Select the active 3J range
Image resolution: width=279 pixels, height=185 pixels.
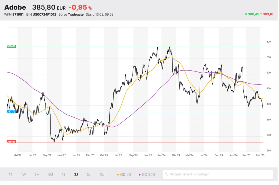[x=76, y=174]
